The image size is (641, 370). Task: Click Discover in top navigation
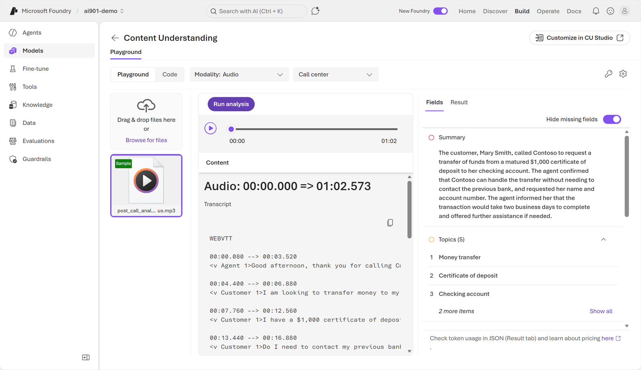coord(495,11)
